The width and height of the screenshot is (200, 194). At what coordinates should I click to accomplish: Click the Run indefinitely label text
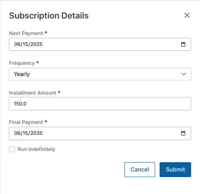[36, 149]
